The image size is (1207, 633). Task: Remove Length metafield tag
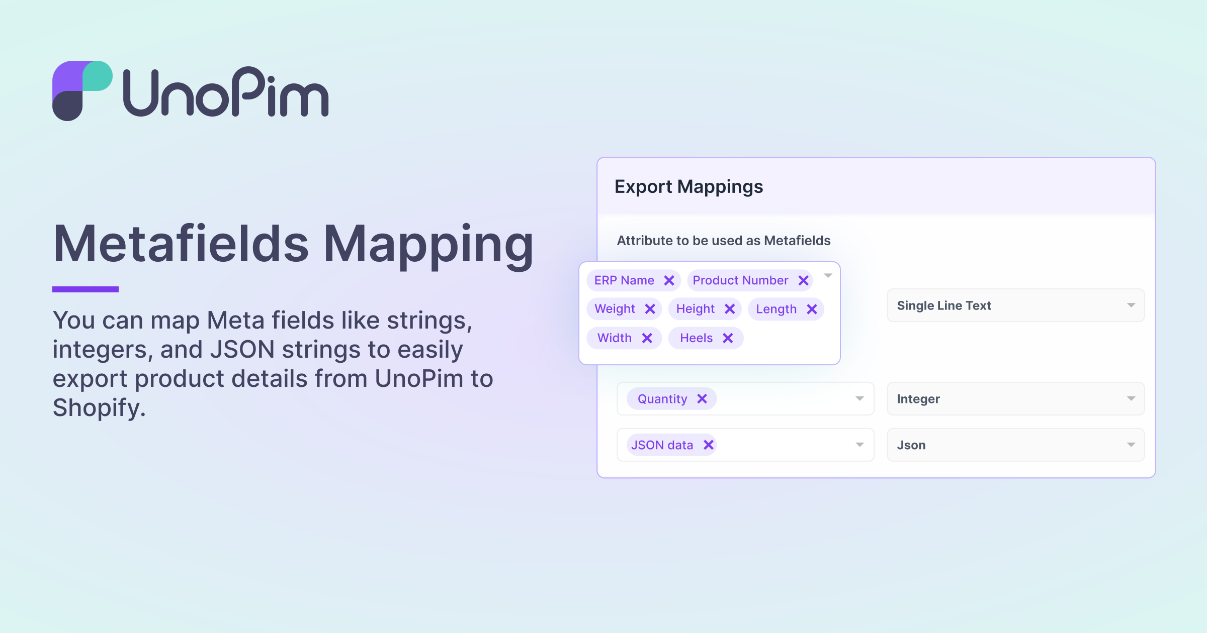pyautogui.click(x=813, y=309)
